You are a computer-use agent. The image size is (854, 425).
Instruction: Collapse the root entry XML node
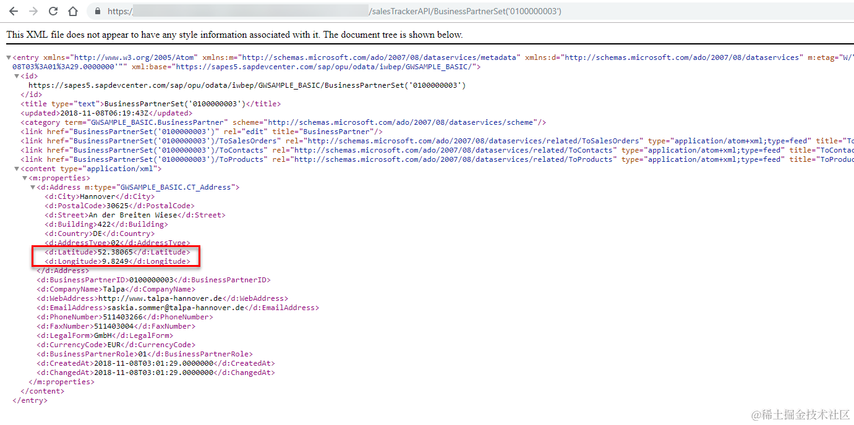pyautogui.click(x=9, y=57)
